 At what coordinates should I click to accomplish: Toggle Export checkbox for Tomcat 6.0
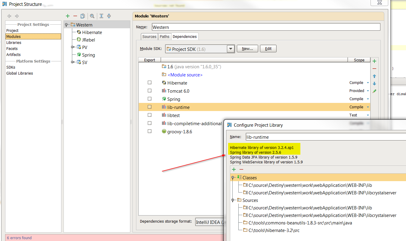point(150,91)
